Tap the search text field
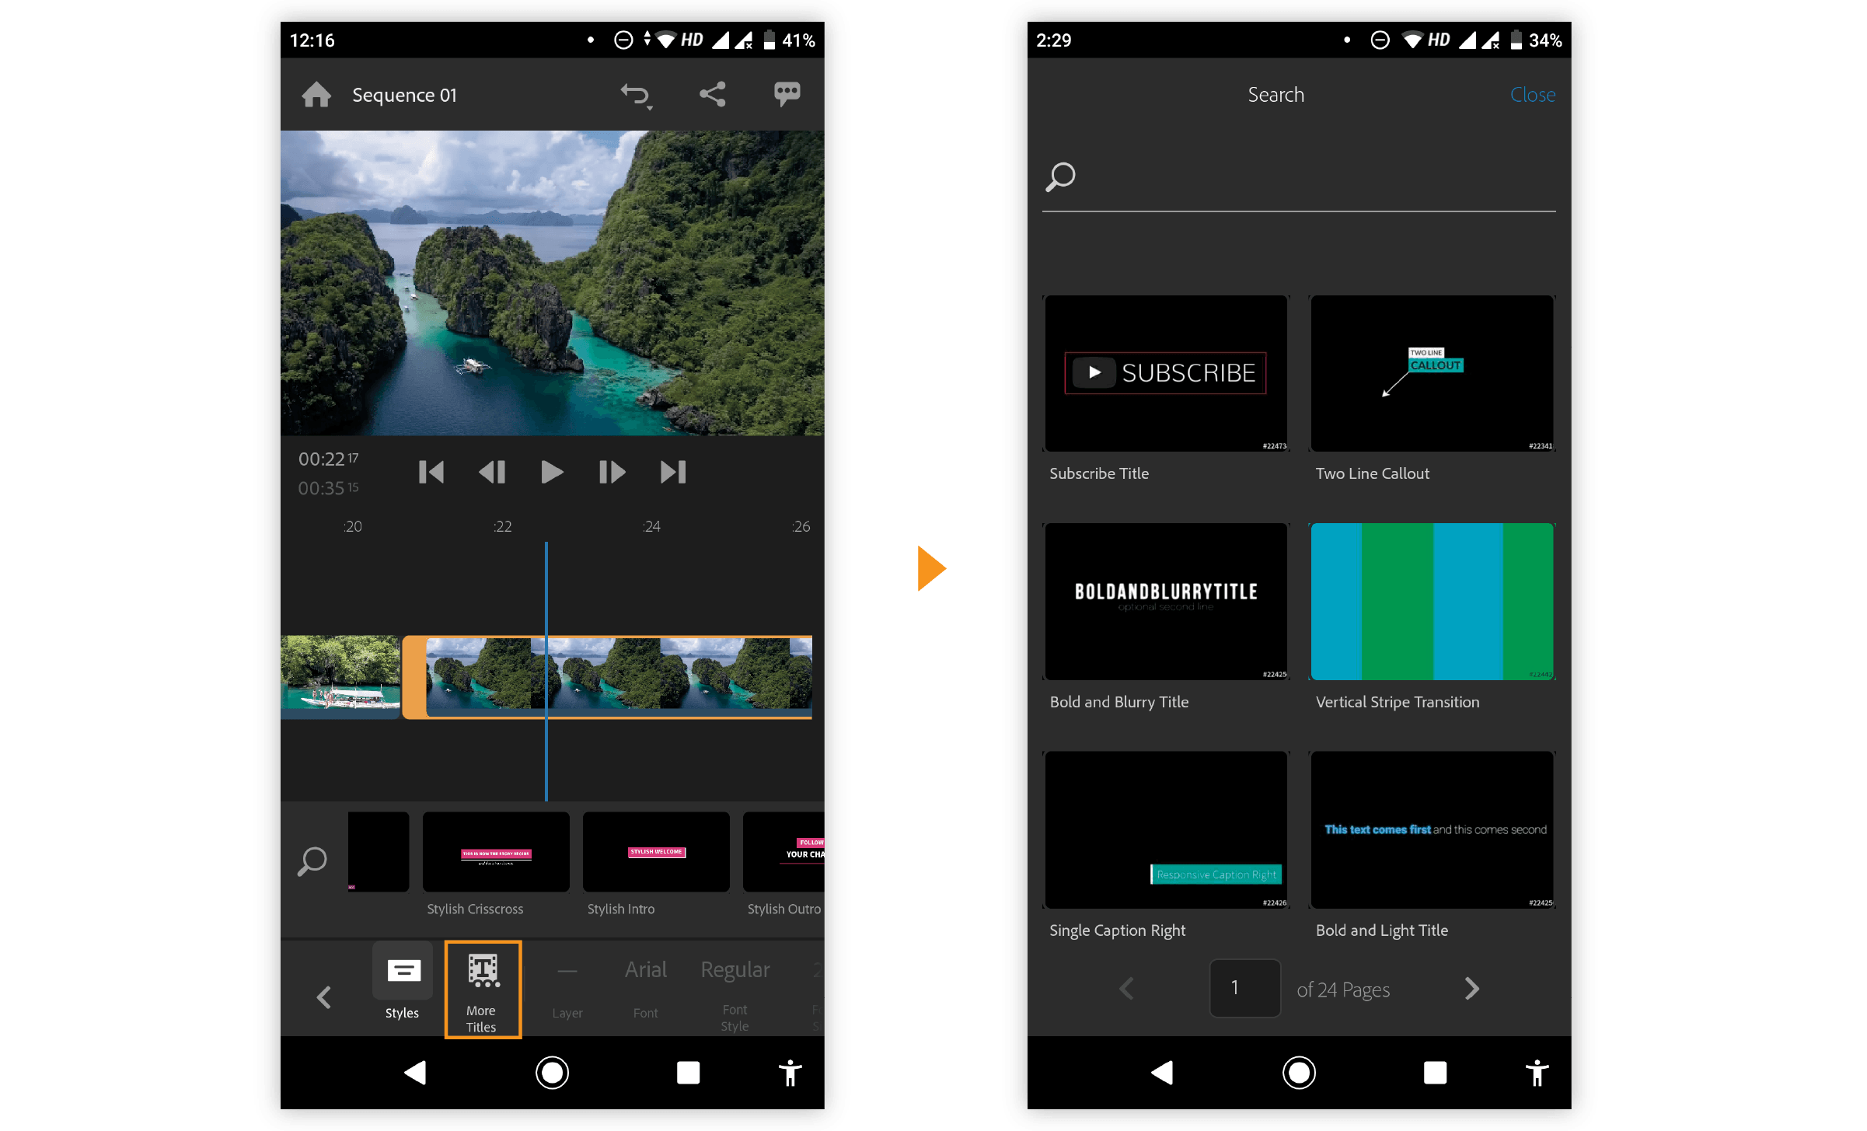The image size is (1867, 1131). tap(1299, 179)
